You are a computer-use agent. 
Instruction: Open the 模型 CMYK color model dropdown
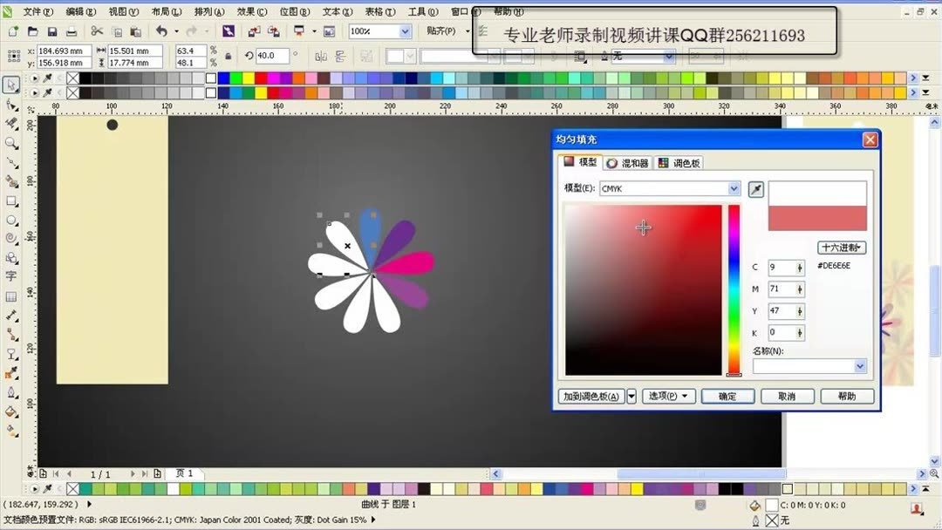click(x=734, y=188)
